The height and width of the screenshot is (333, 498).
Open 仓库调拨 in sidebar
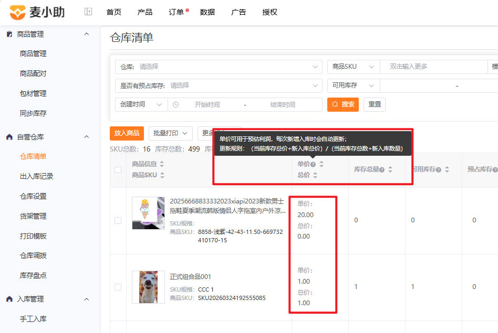coord(33,255)
